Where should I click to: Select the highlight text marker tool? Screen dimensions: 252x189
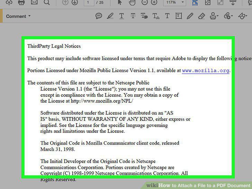click(x=110, y=16)
